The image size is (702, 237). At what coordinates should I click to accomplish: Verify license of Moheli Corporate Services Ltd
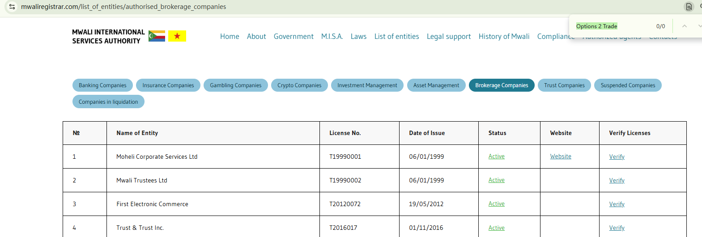click(x=617, y=157)
